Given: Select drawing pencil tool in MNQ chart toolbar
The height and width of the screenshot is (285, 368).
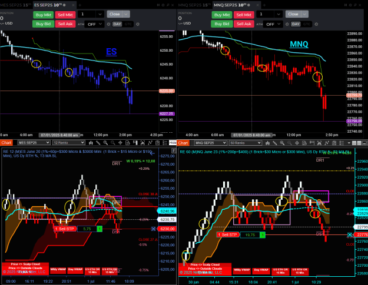Looking at the screenshot, I should pyautogui.click(x=275, y=143).
